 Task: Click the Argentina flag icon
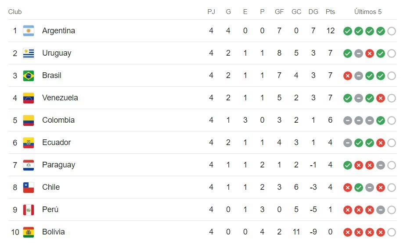29,31
